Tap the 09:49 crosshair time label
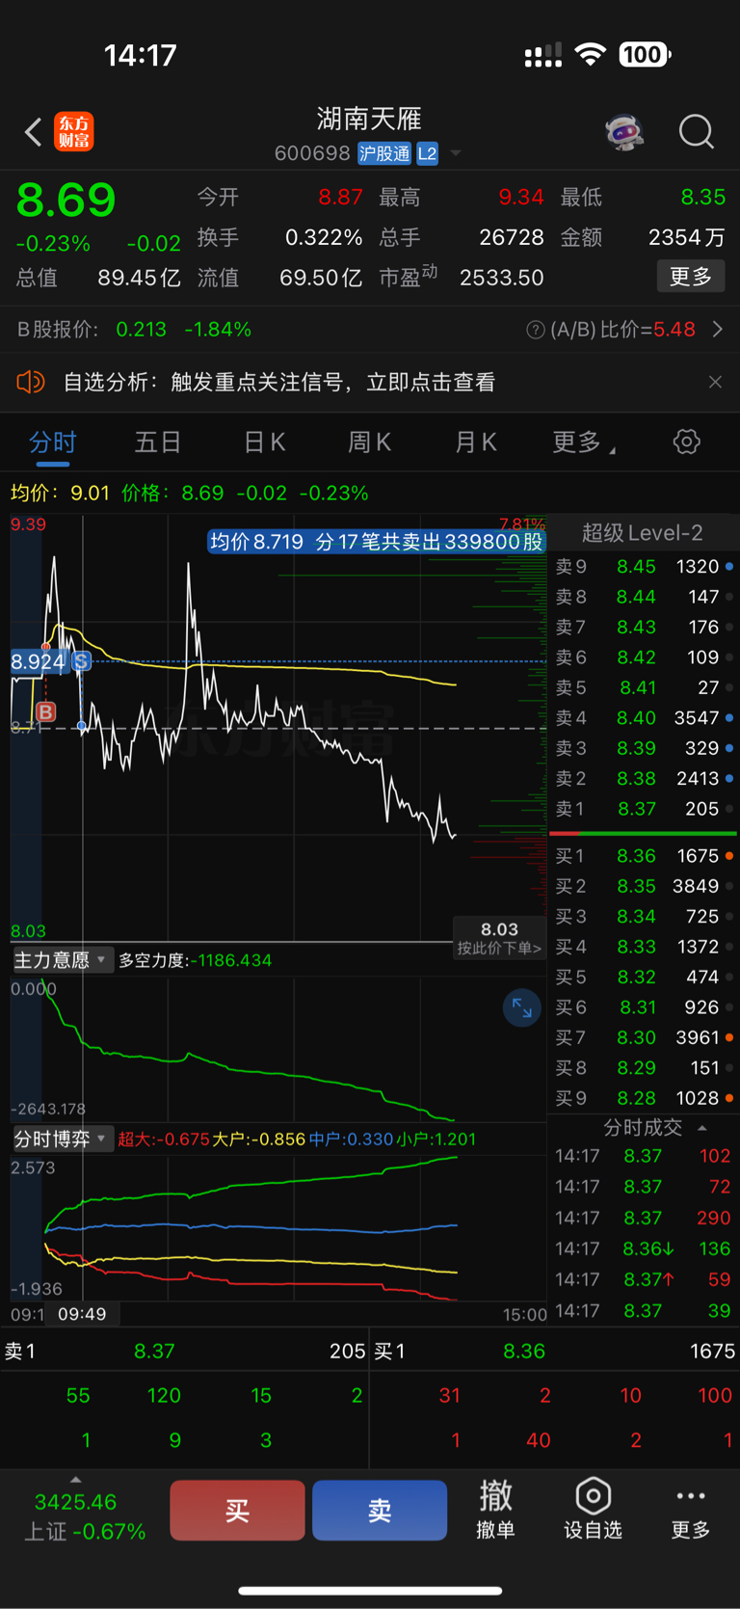 [x=82, y=1314]
